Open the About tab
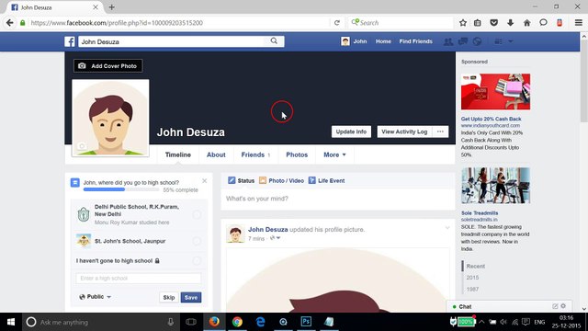Viewport: 588px width, 331px height. click(x=216, y=154)
